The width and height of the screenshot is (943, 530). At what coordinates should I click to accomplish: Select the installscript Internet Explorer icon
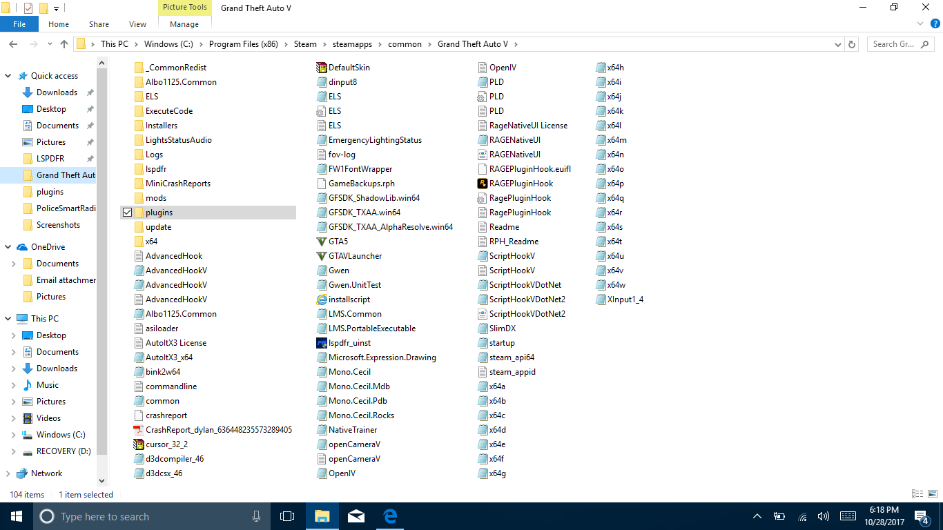321,300
